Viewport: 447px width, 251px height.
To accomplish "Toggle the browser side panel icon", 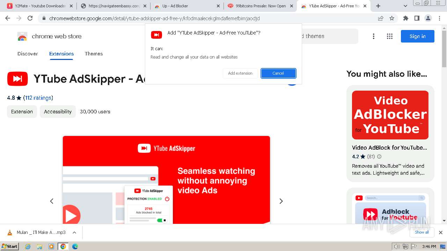I will pyautogui.click(x=417, y=18).
